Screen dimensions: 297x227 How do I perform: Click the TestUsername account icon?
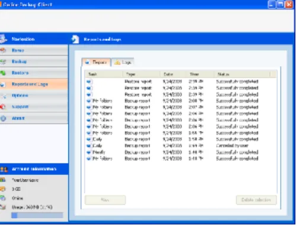tap(2, 180)
